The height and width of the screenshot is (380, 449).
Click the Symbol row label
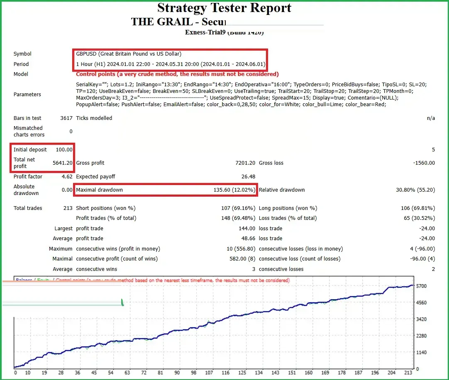(x=22, y=54)
